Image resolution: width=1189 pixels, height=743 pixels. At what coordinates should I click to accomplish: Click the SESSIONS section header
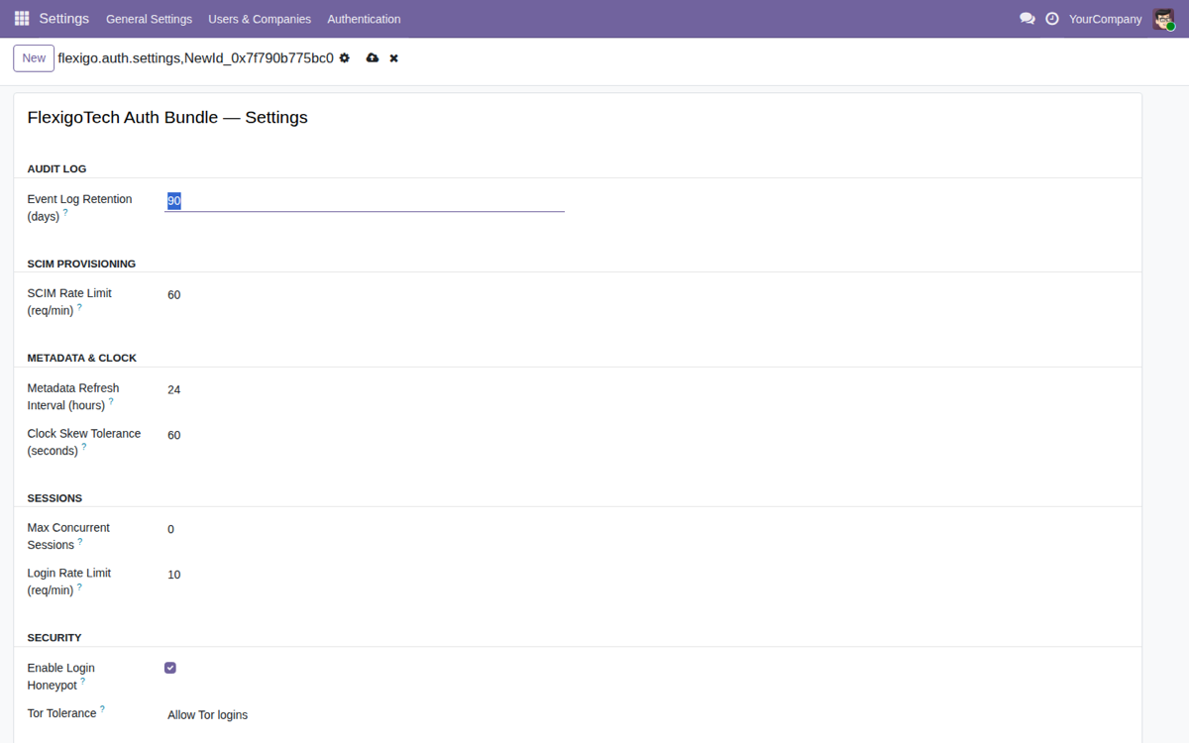tap(54, 498)
